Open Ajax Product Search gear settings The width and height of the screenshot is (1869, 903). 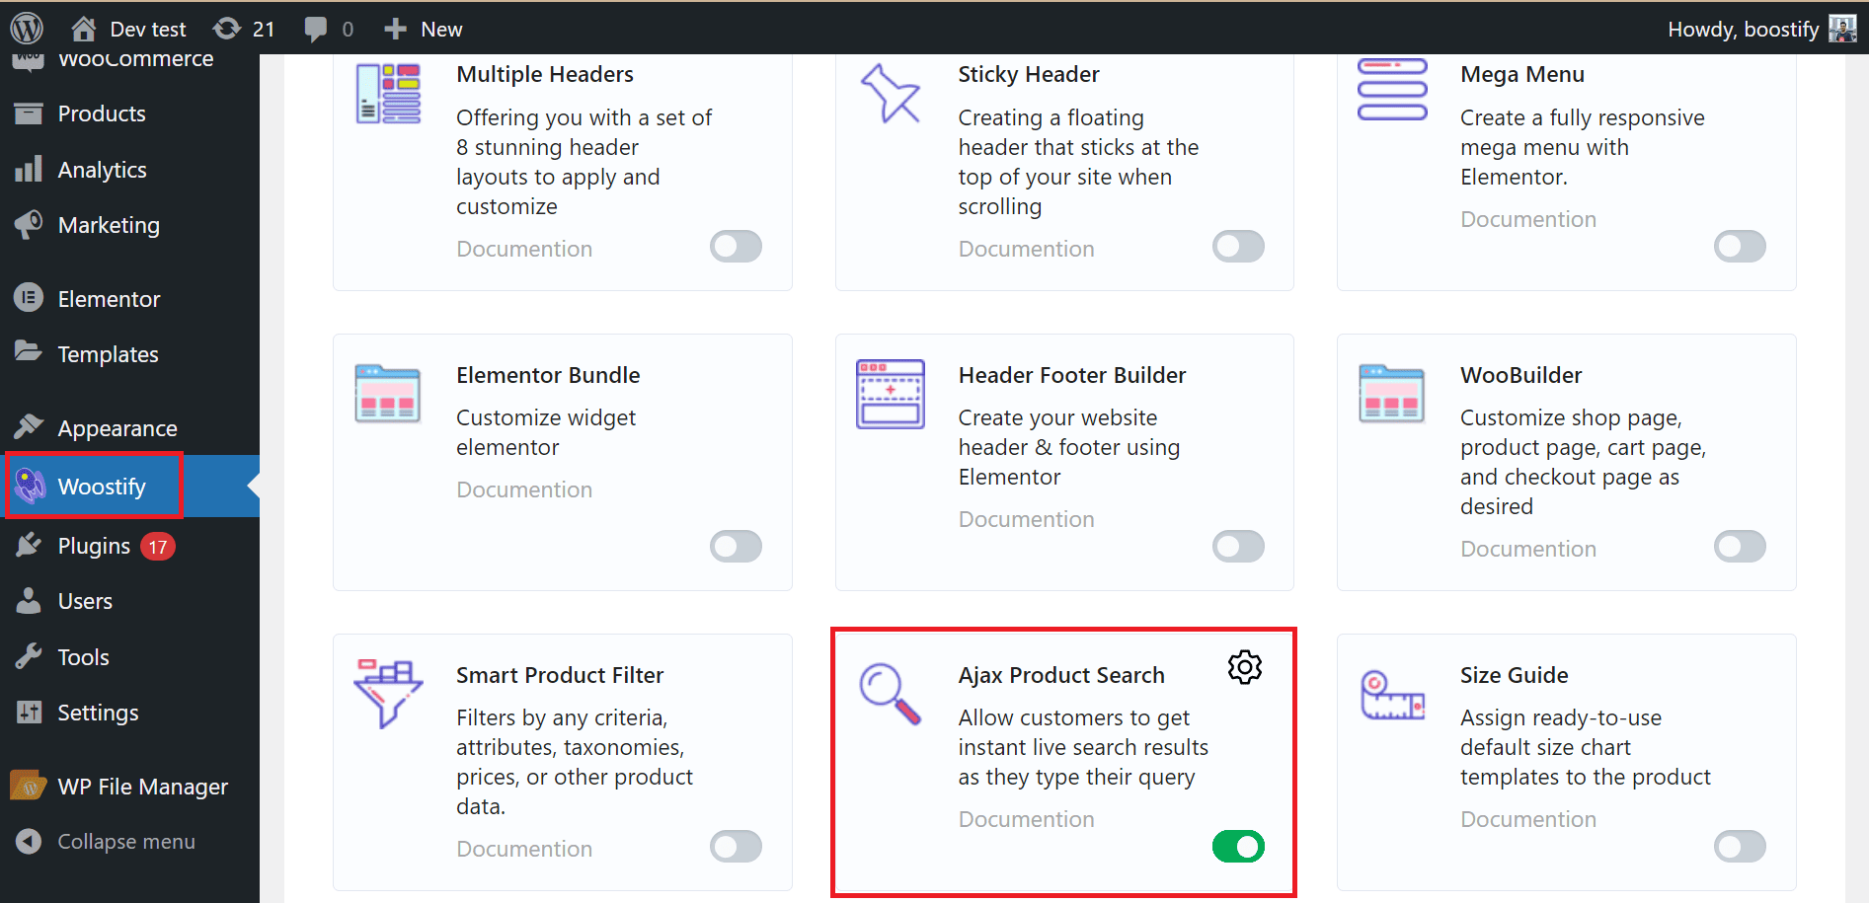click(x=1245, y=668)
